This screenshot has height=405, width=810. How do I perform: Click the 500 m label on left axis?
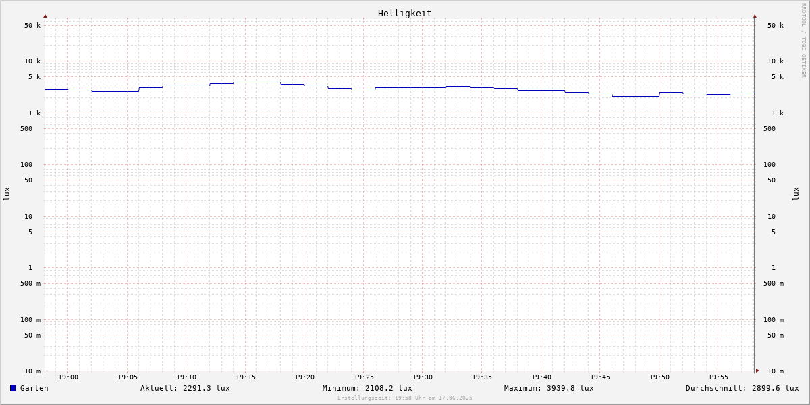[30, 283]
